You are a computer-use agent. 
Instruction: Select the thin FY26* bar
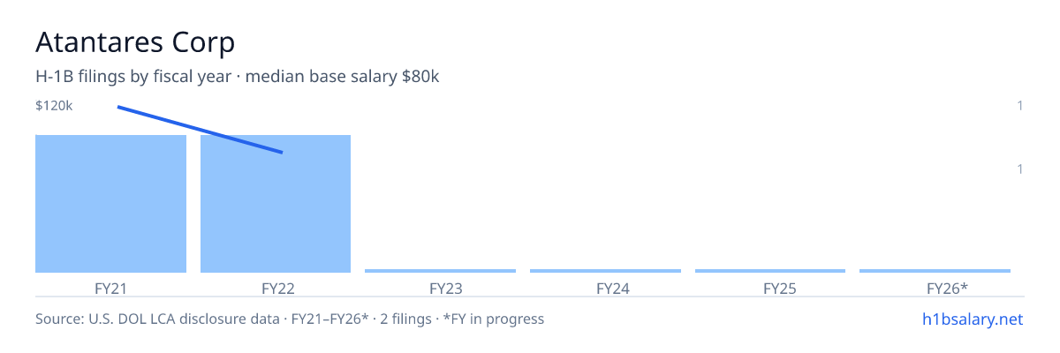point(935,271)
